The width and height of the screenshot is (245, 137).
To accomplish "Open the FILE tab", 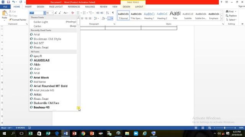I will [5, 7].
